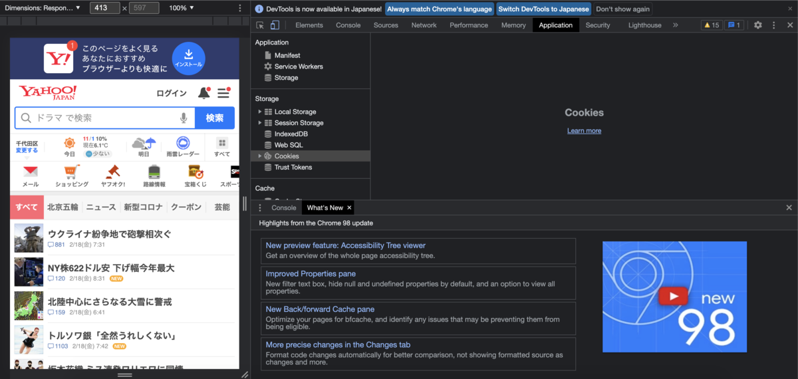Click the Yahoo! JAPAN logo
Viewport: 798px width, 379px height.
point(48,92)
